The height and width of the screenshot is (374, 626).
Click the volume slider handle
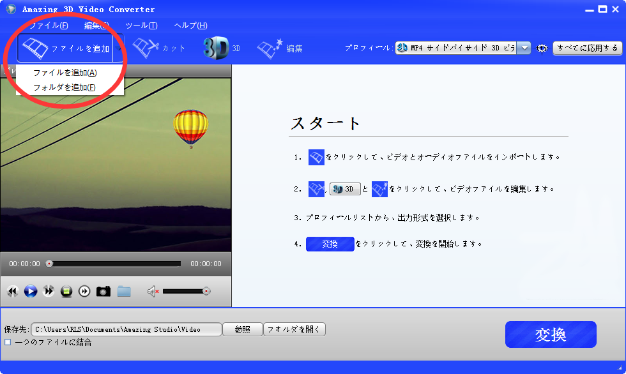click(x=206, y=291)
